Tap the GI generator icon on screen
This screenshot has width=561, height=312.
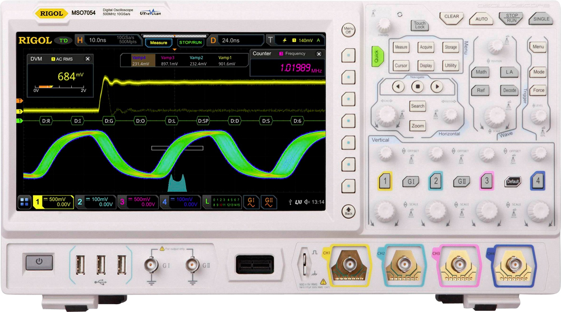point(251,202)
